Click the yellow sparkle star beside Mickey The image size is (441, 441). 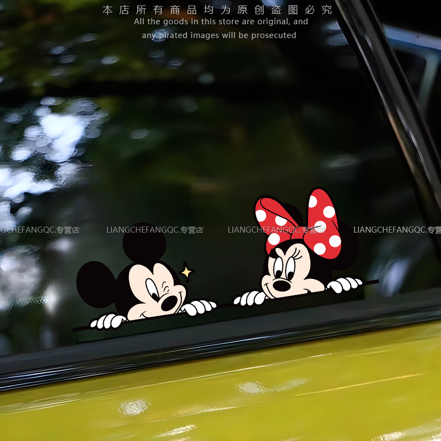click(x=186, y=272)
